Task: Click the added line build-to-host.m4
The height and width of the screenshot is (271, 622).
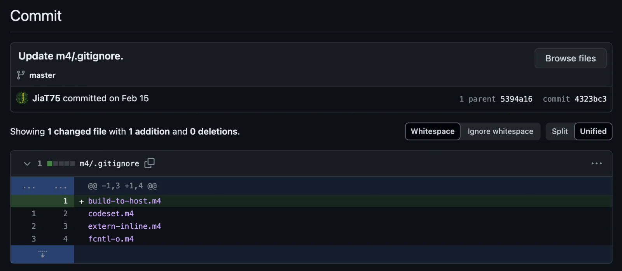Action: click(x=124, y=201)
